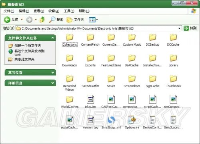Go up one folder level
The height and width of the screenshot is (144, 200).
click(x=42, y=20)
